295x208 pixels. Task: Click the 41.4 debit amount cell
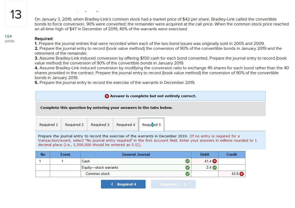(205, 161)
